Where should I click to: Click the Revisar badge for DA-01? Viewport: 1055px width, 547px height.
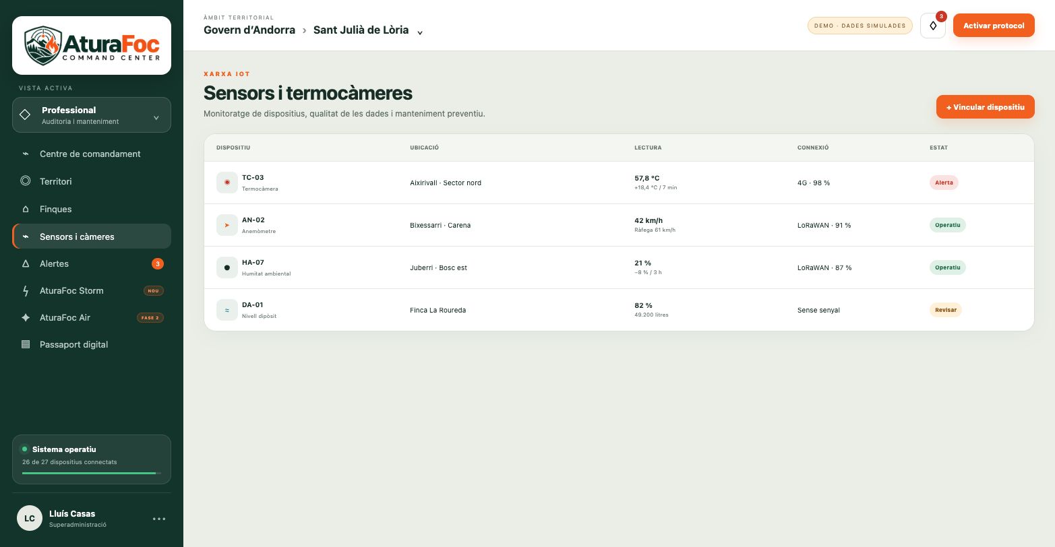[946, 310]
